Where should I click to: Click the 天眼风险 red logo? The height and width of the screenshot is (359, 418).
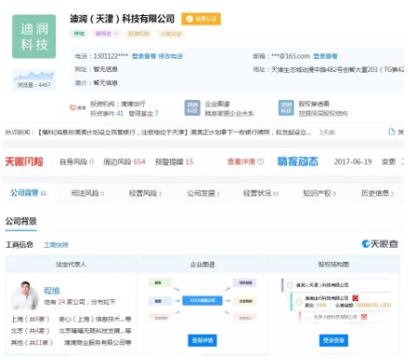coord(24,162)
